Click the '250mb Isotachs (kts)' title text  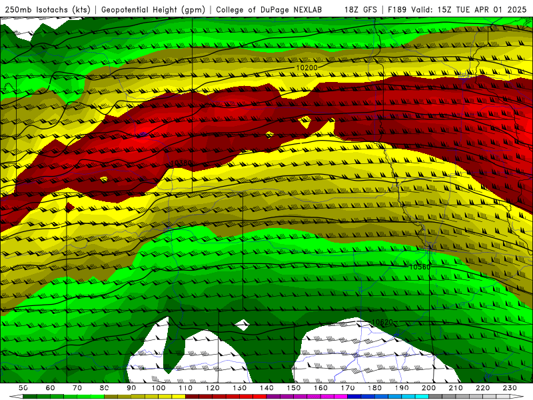(48, 9)
